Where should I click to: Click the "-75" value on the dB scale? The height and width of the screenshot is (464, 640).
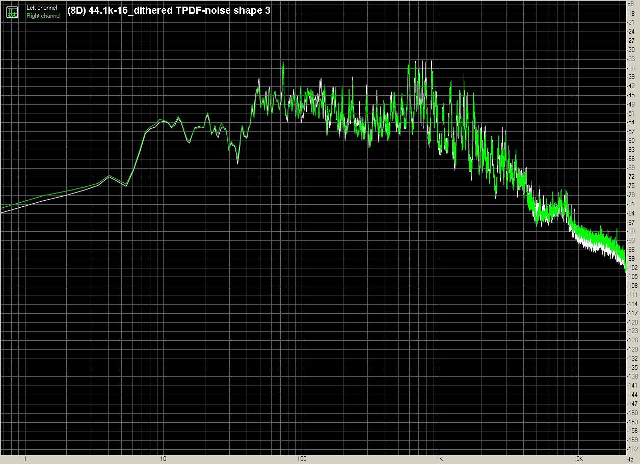[631, 185]
